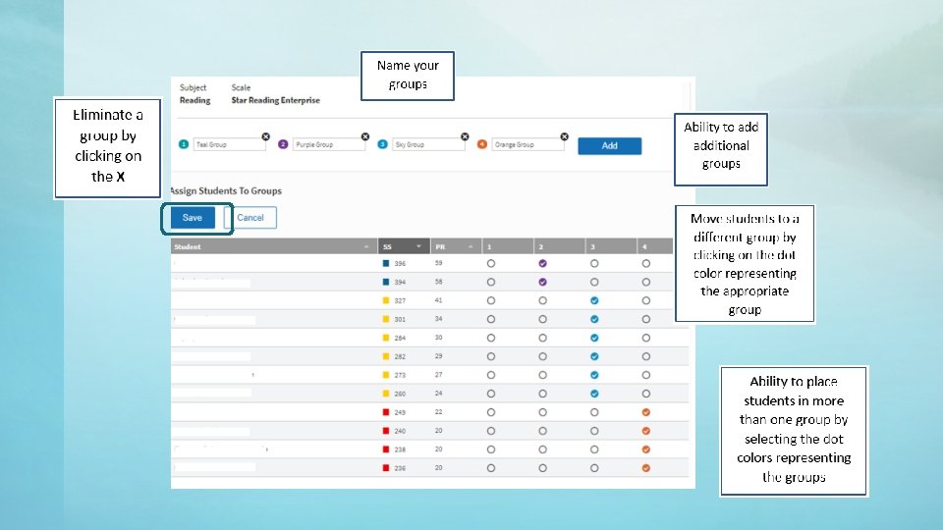Viewport: 943px width, 530px height.
Task: Toggle orange group 4 for the 238 student
Action: (646, 450)
